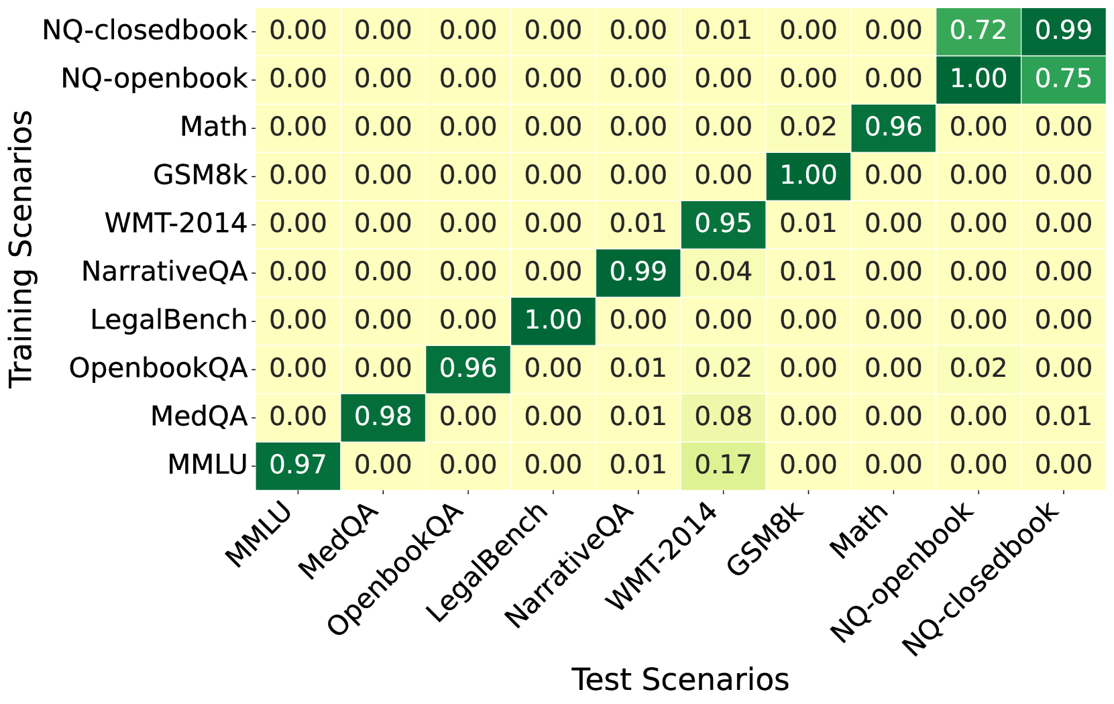This screenshot has width=1114, height=704.
Task: Click the 0.72 heatmap cell
Action: click(x=979, y=31)
